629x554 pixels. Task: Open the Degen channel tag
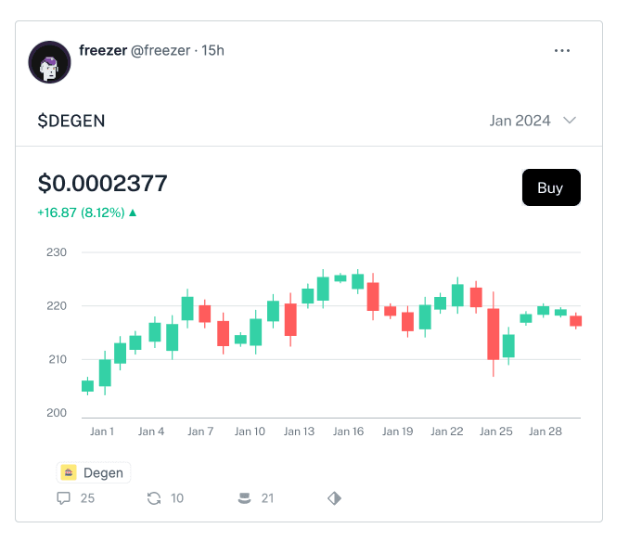(94, 472)
